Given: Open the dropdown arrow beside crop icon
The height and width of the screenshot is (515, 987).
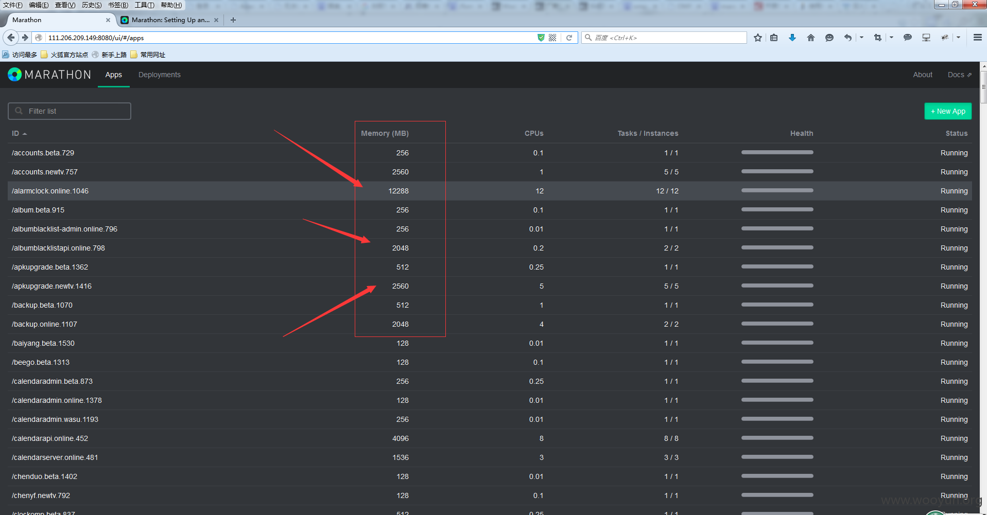Looking at the screenshot, I should tap(891, 38).
